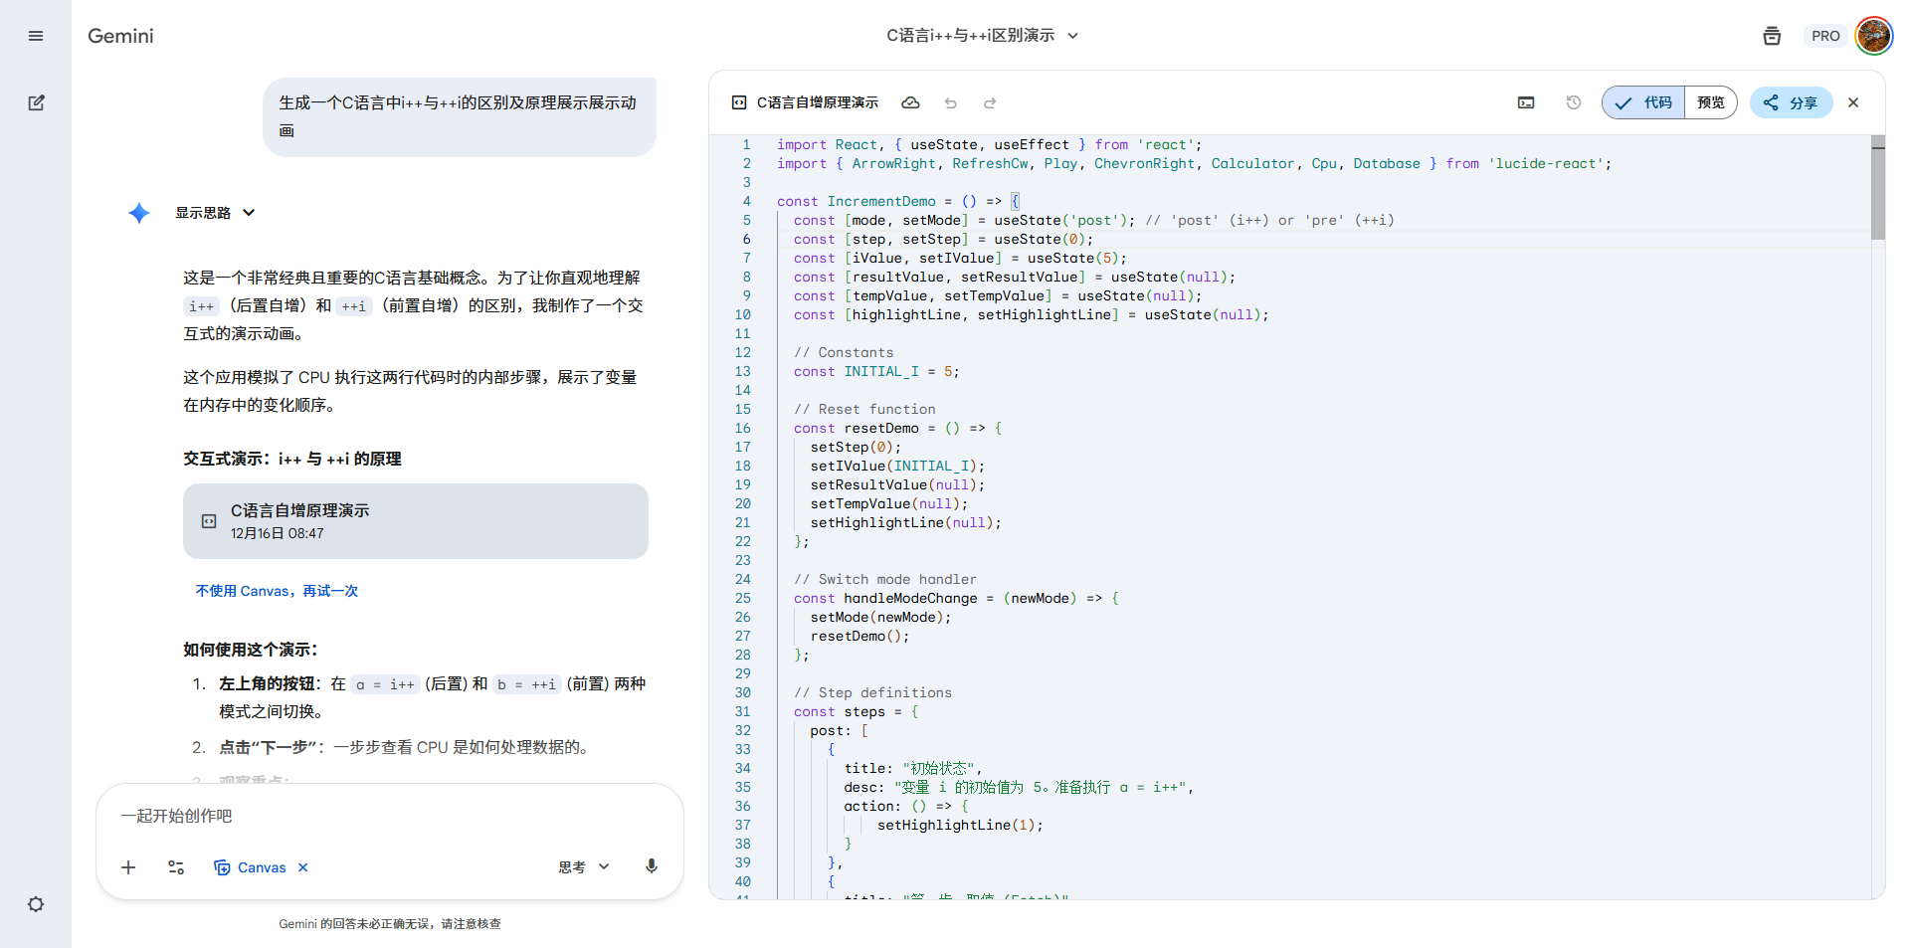Viewport: 1910px width, 948px height.
Task: Open the C语言自增原理演示 attachment card
Action: (x=415, y=520)
